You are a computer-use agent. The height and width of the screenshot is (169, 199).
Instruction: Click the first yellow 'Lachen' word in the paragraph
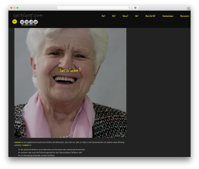[x=18, y=142]
